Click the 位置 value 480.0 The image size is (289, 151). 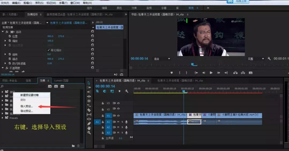[x=50, y=36]
